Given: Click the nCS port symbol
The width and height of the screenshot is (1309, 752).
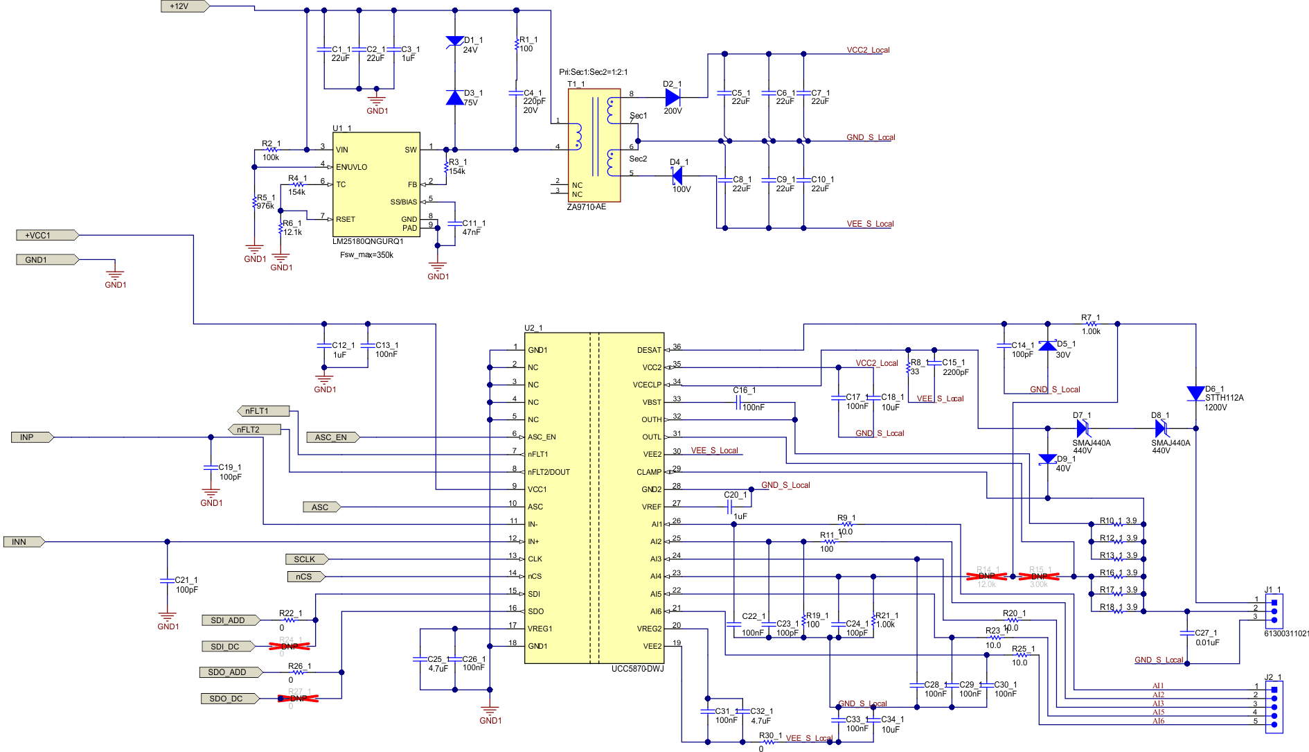Looking at the screenshot, I should click(x=306, y=577).
